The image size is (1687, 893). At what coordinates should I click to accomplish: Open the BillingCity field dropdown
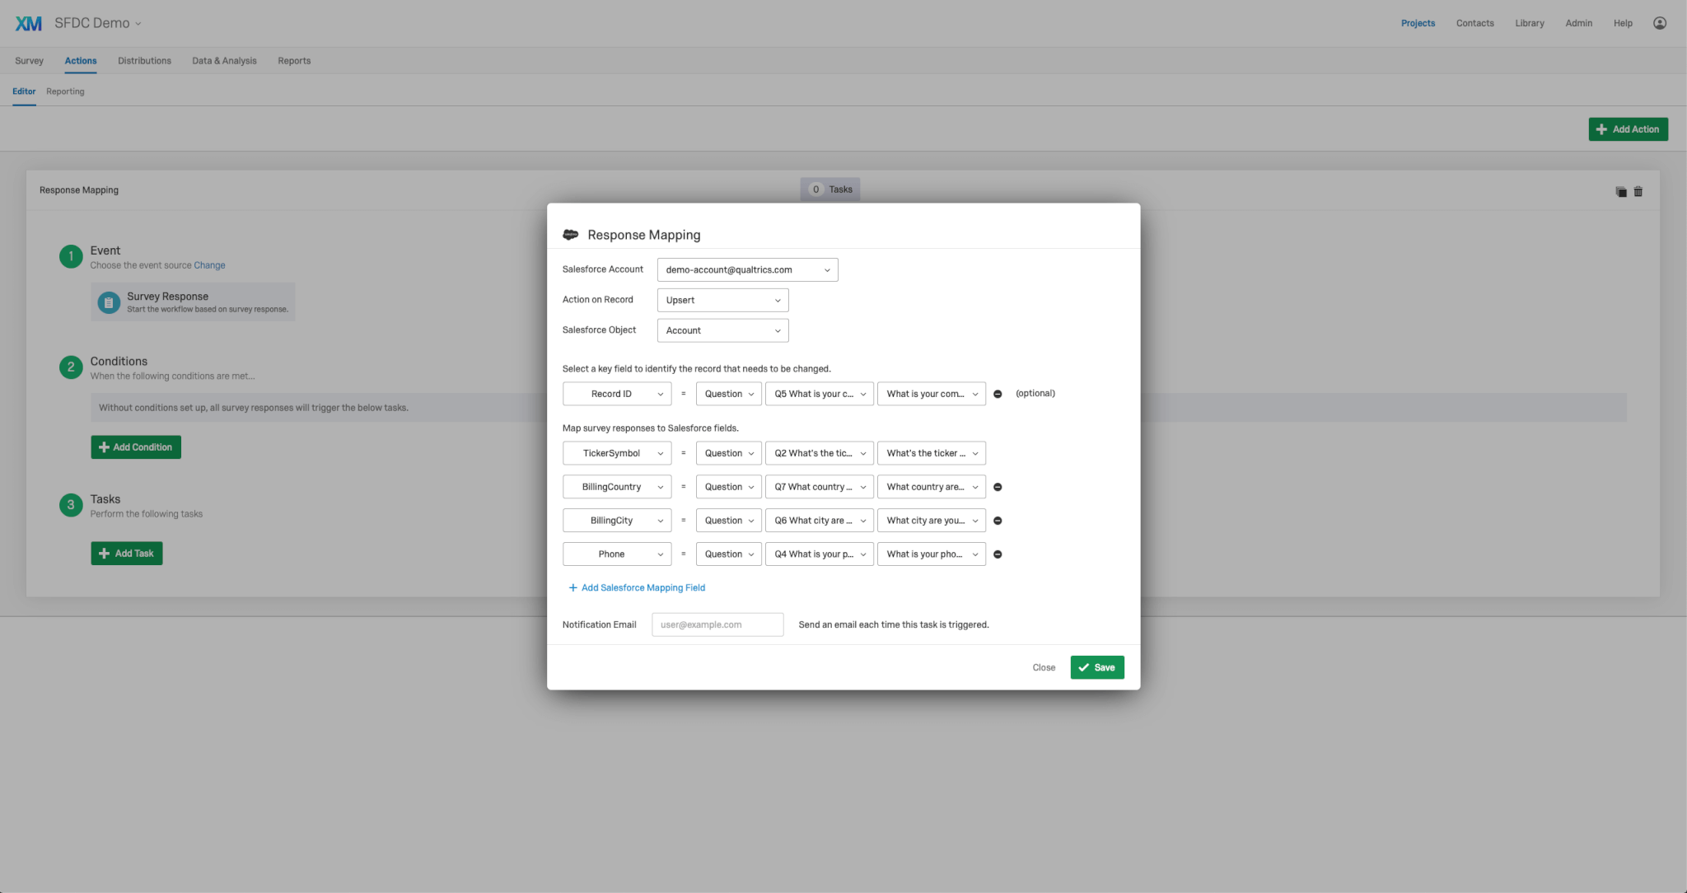pos(617,521)
